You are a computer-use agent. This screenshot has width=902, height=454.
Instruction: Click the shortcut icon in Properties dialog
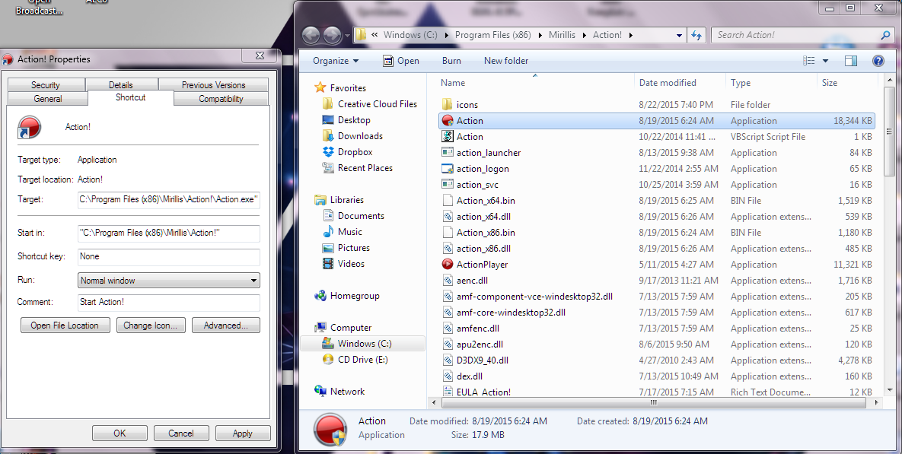[x=30, y=127]
